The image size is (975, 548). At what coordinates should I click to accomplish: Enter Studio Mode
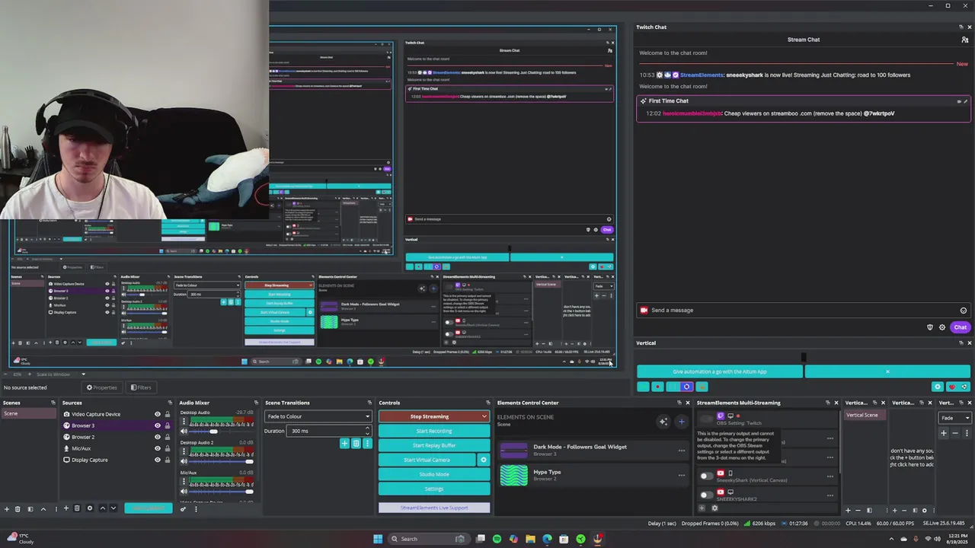point(434,474)
